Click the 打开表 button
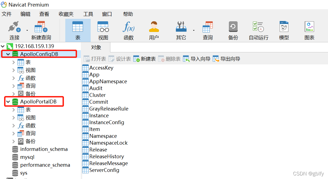Viewport: 328px width, 179px height. coord(95,59)
